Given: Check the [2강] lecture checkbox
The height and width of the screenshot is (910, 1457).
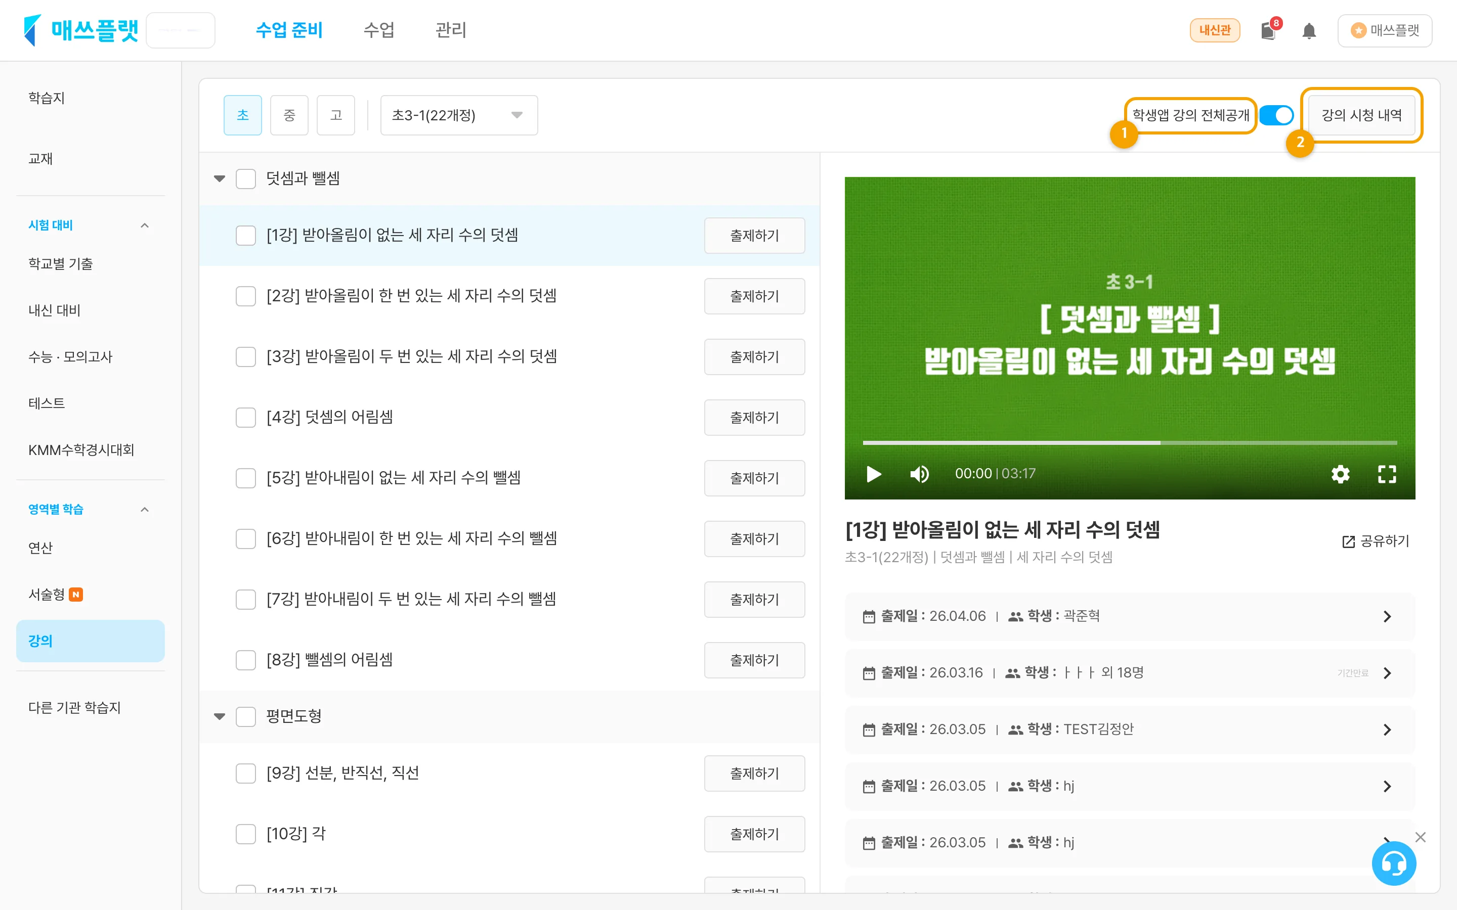Looking at the screenshot, I should coord(246,296).
